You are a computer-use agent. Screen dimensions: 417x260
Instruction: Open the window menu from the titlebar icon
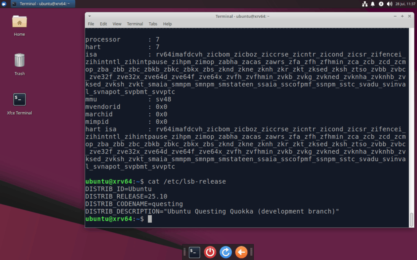click(89, 16)
